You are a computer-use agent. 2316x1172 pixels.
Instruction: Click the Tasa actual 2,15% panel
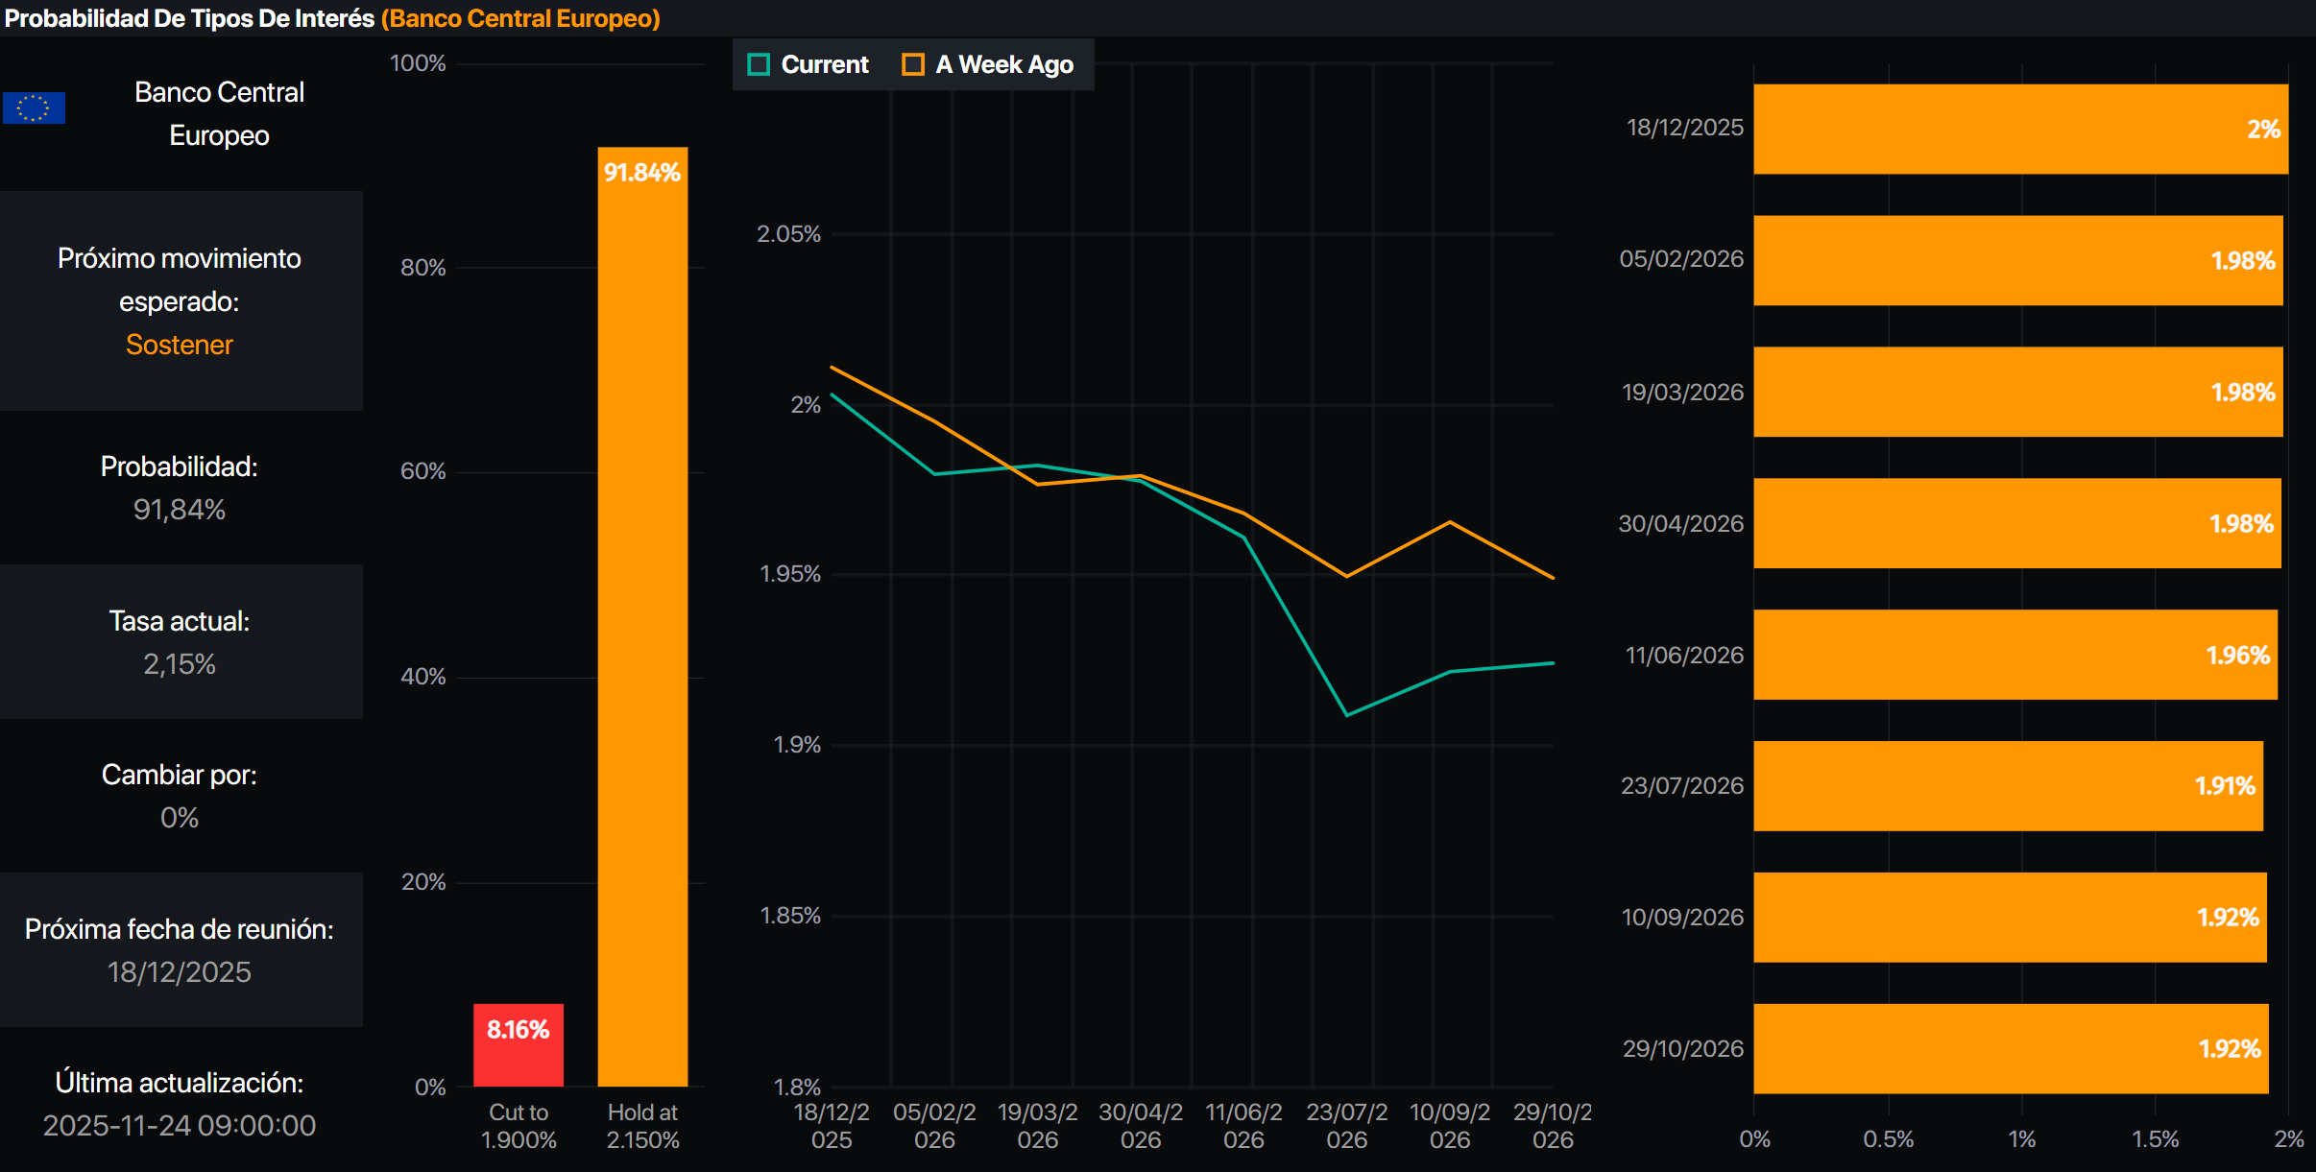(180, 641)
